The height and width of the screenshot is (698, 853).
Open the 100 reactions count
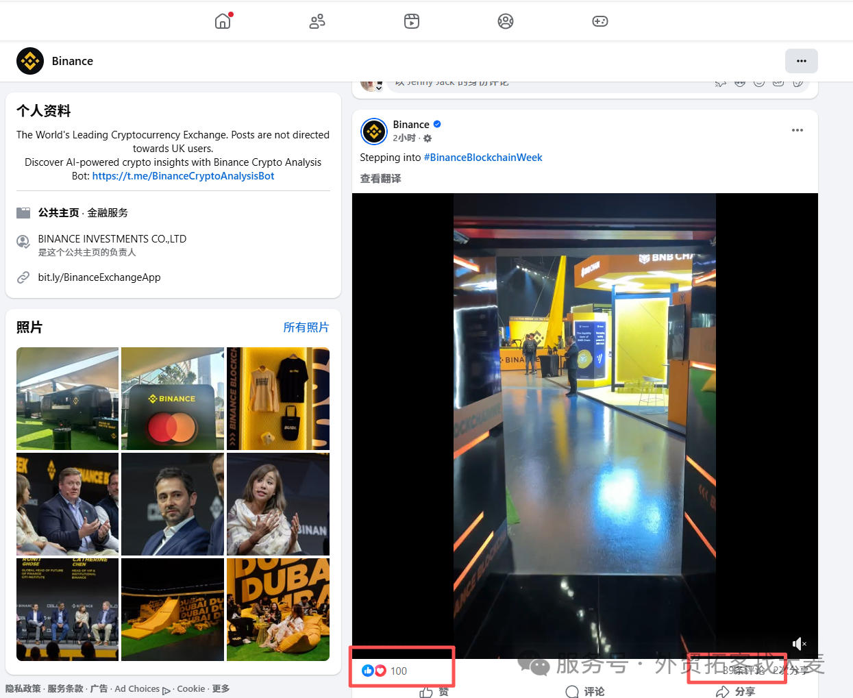(399, 671)
